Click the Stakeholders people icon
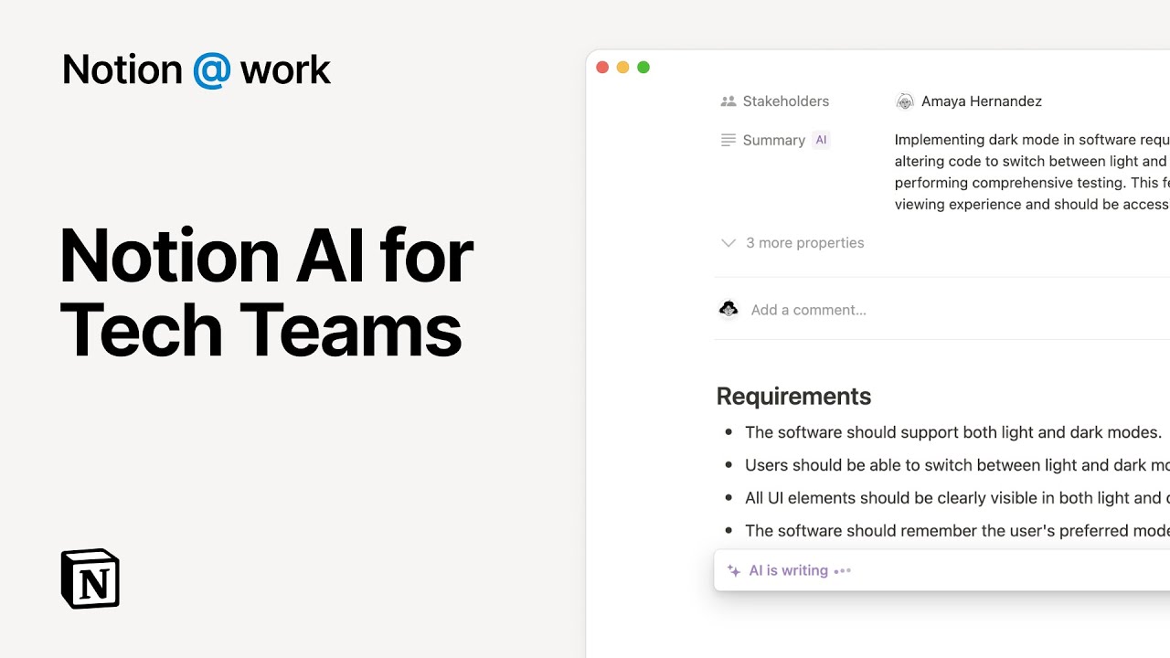This screenshot has width=1170, height=658. pyautogui.click(x=729, y=101)
